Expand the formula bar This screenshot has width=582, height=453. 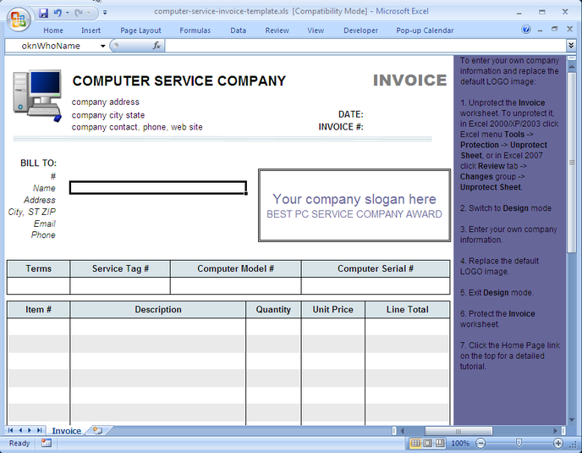click(x=571, y=46)
